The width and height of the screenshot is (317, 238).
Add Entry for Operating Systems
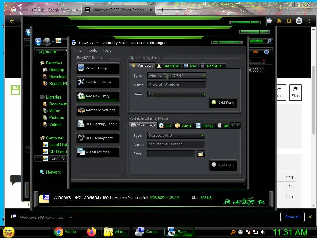pos(223,103)
